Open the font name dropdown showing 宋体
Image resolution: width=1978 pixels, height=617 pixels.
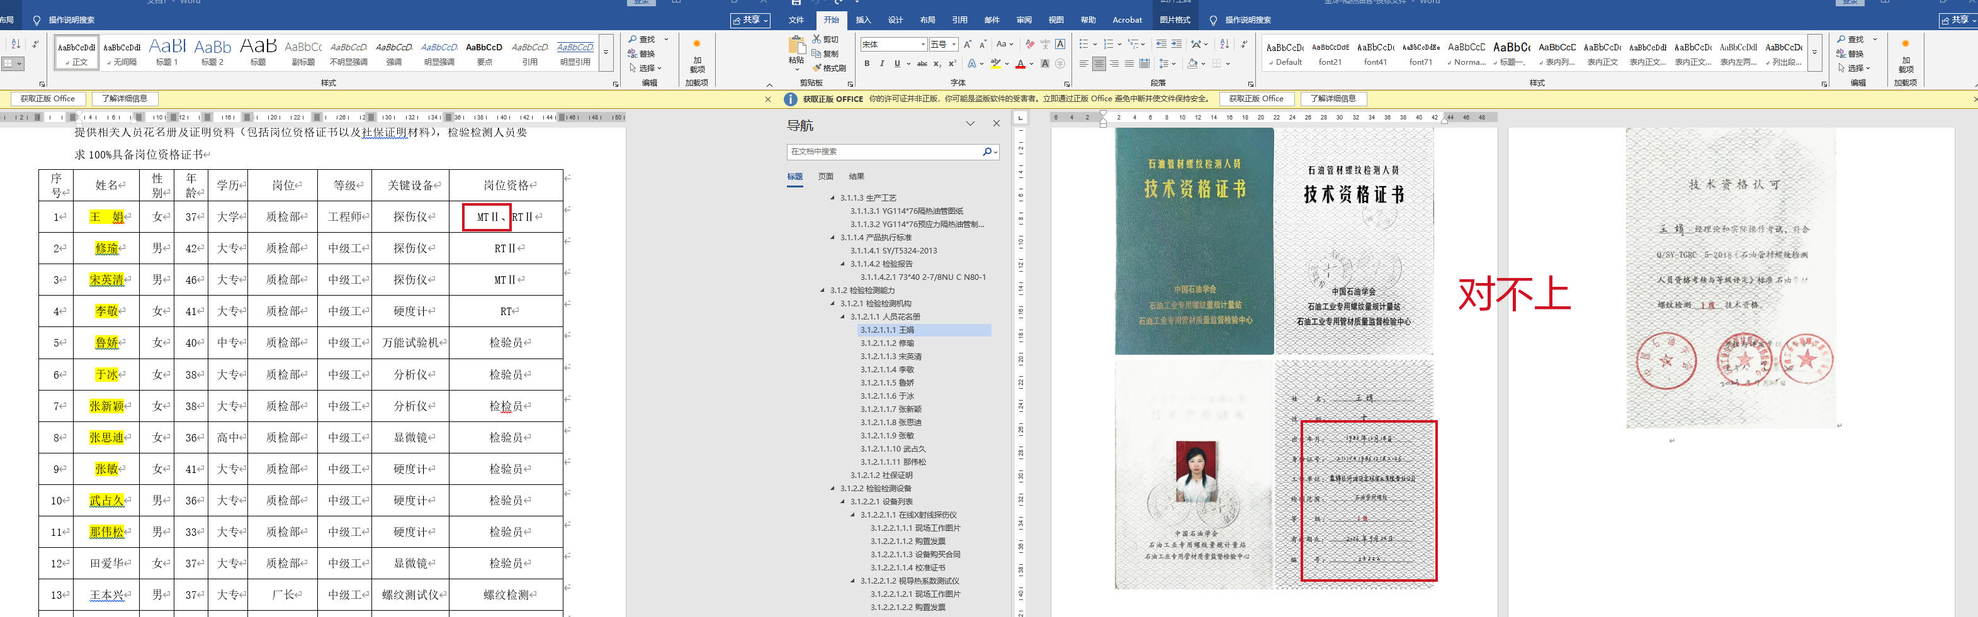point(922,45)
